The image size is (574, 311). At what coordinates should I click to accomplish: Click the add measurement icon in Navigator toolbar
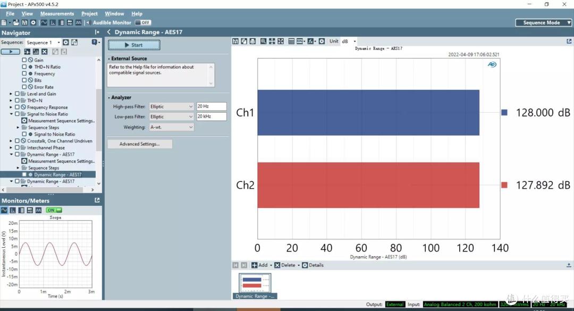tap(27, 52)
